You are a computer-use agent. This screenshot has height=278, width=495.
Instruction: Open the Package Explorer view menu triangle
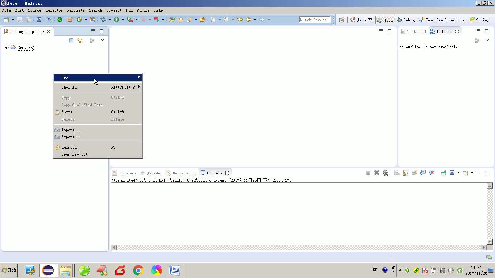coord(103,40)
